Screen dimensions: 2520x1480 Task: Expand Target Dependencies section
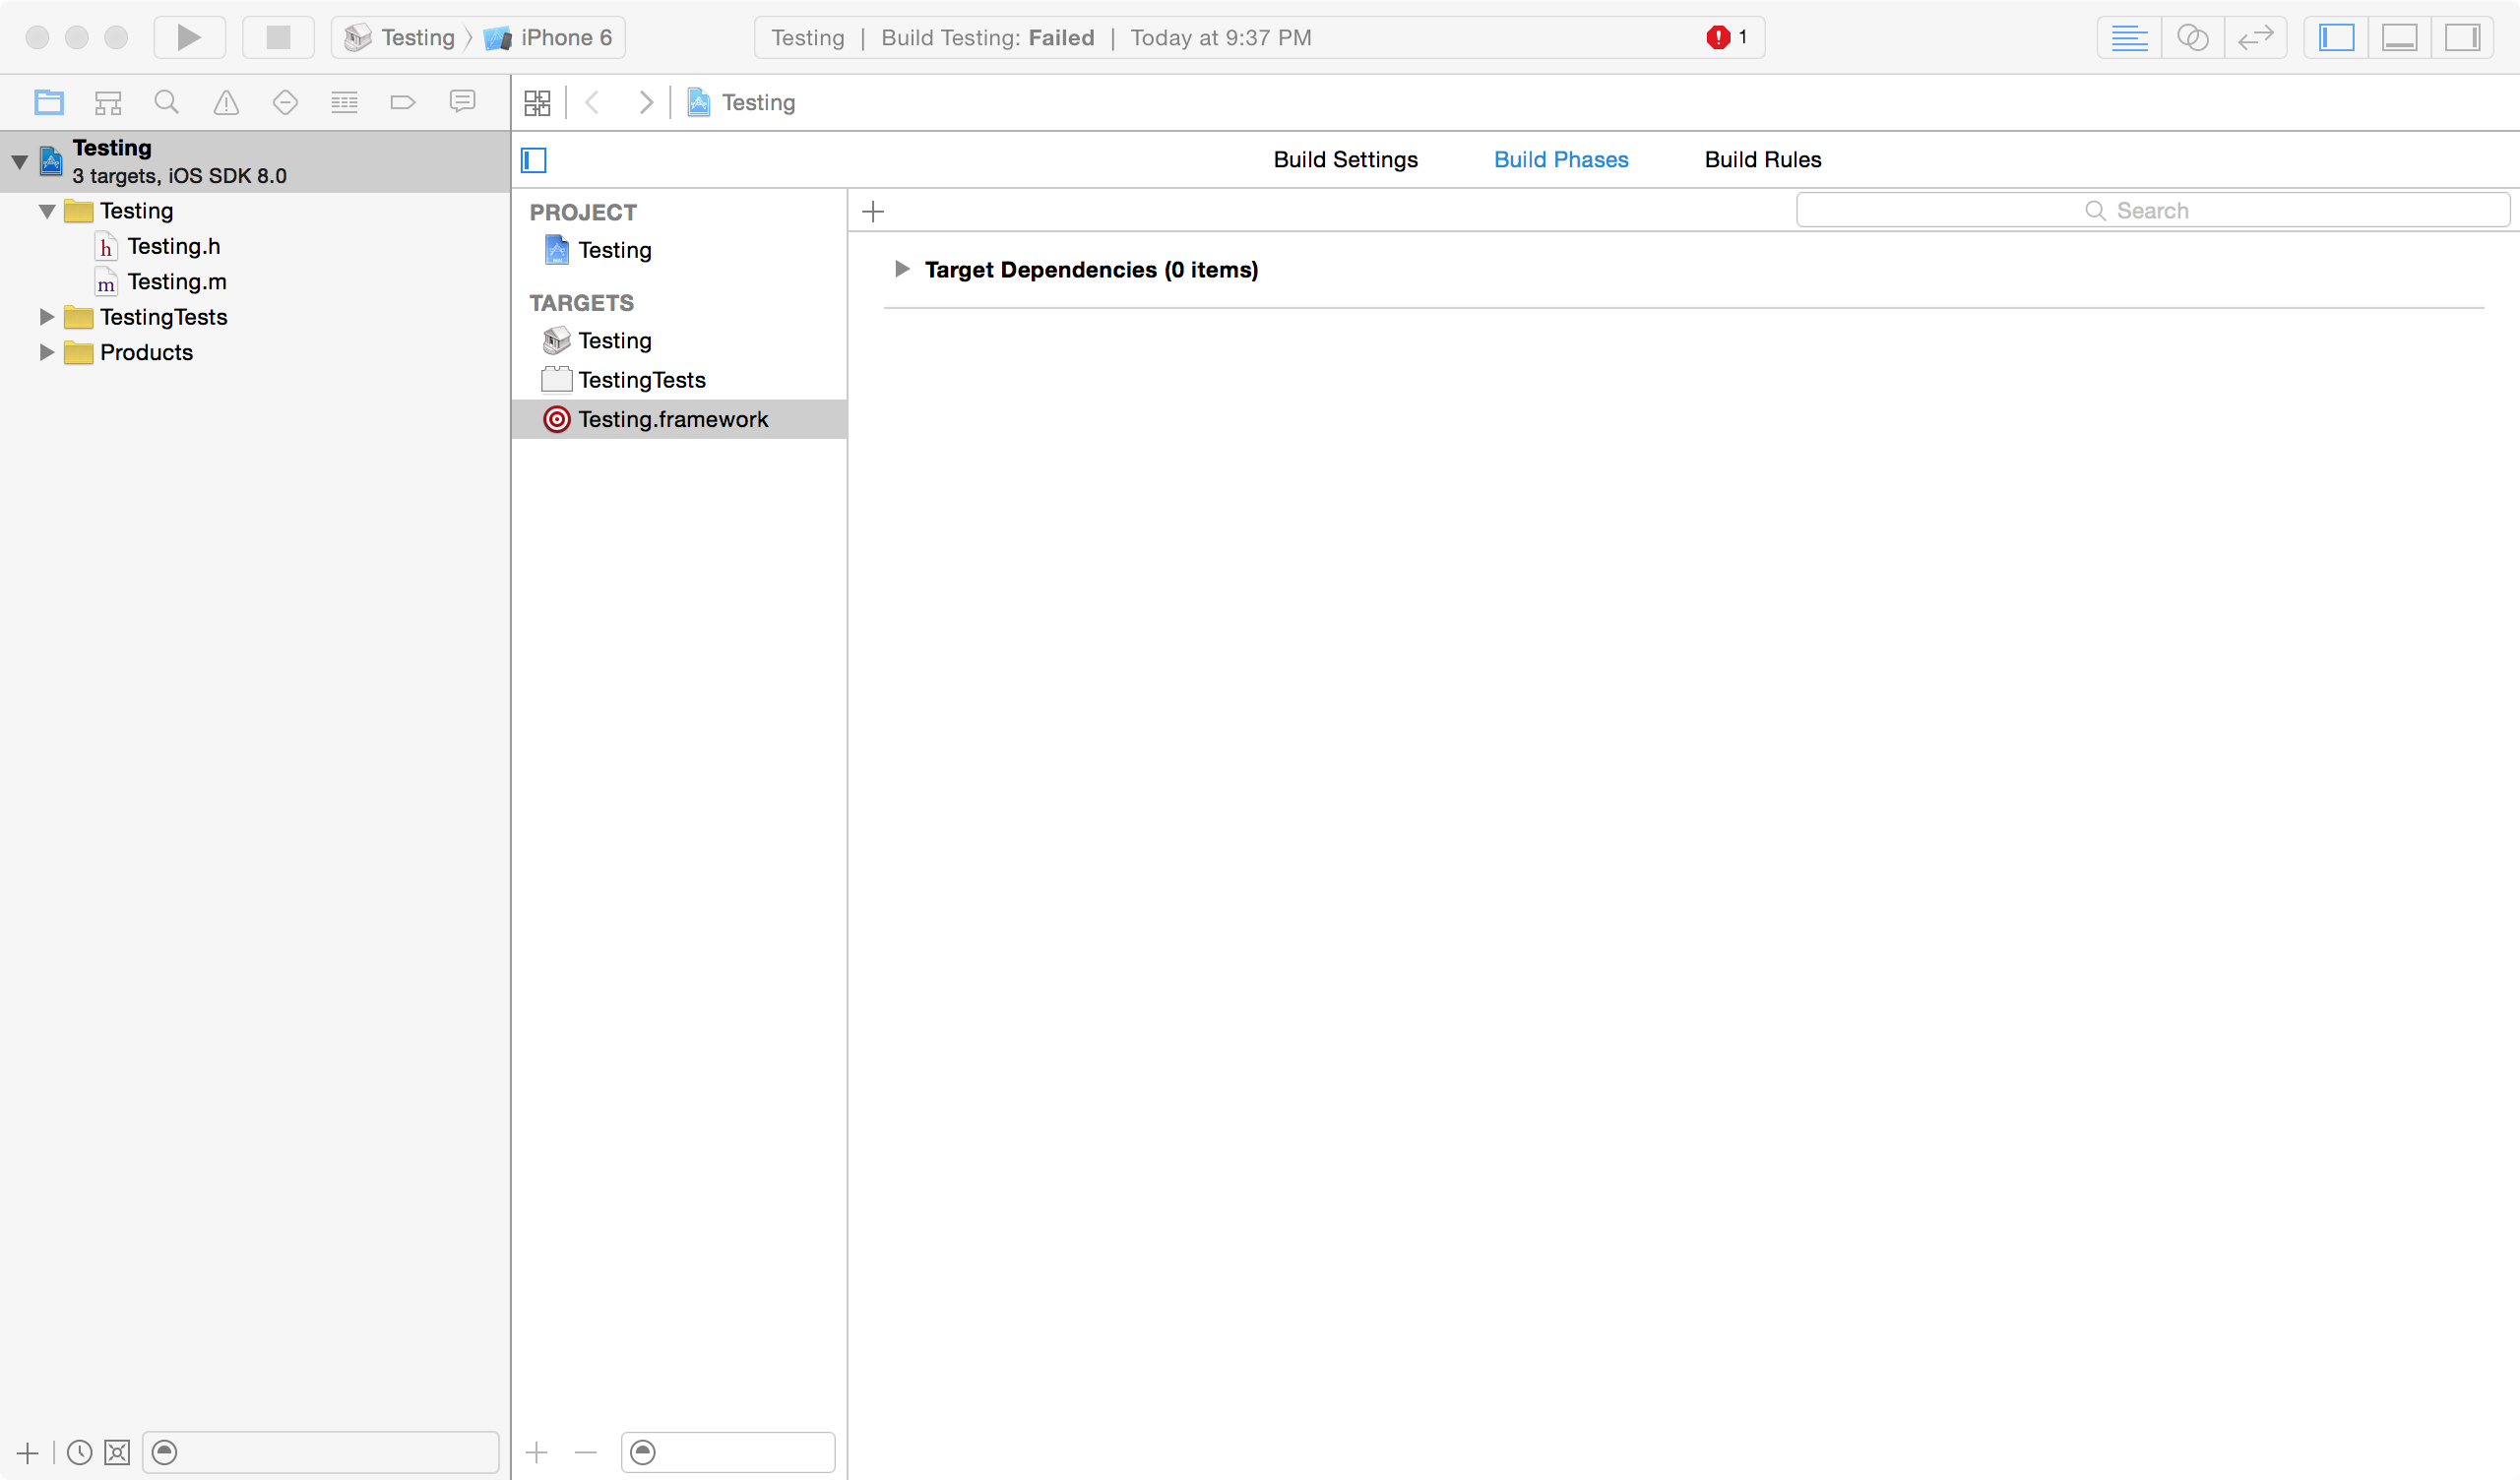point(901,269)
